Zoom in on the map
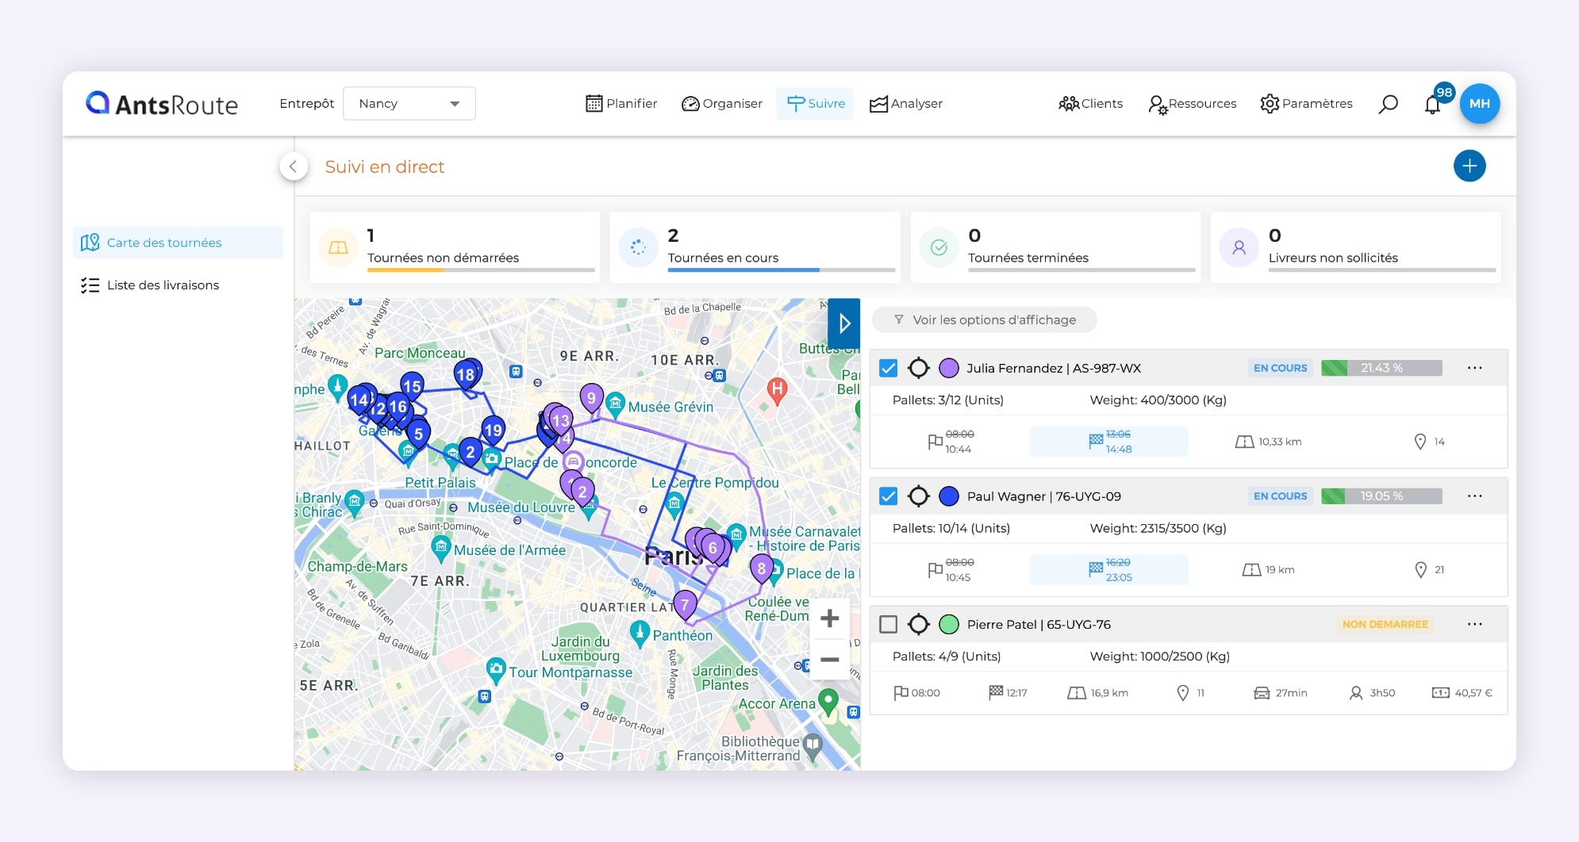The height and width of the screenshot is (842, 1579). pyautogui.click(x=829, y=618)
